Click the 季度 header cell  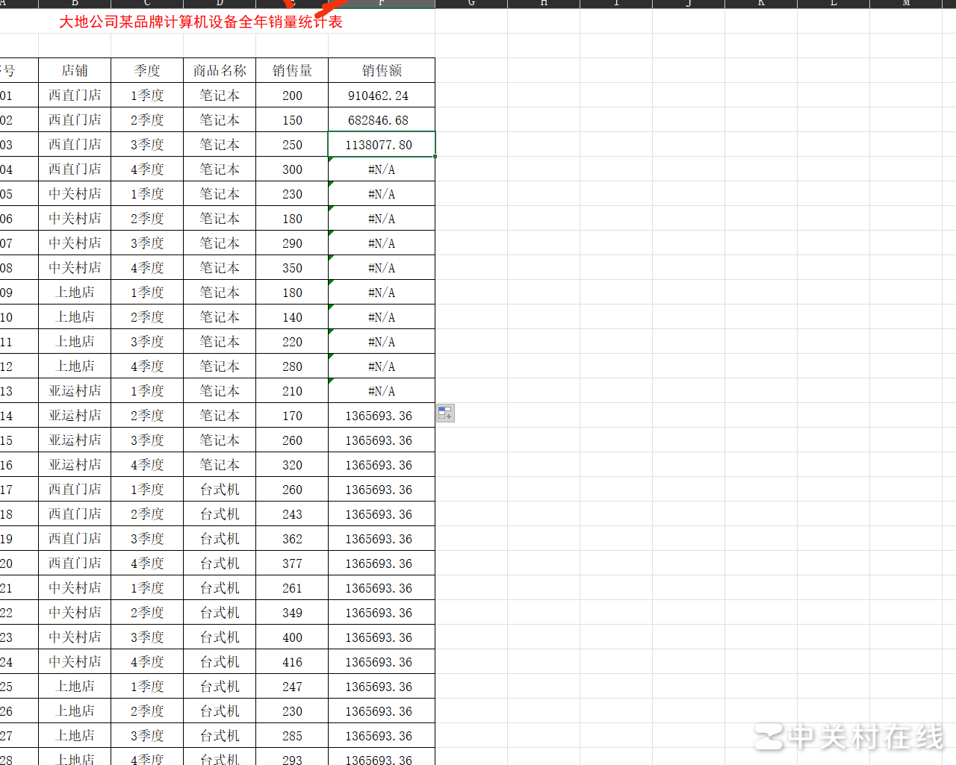[147, 71]
